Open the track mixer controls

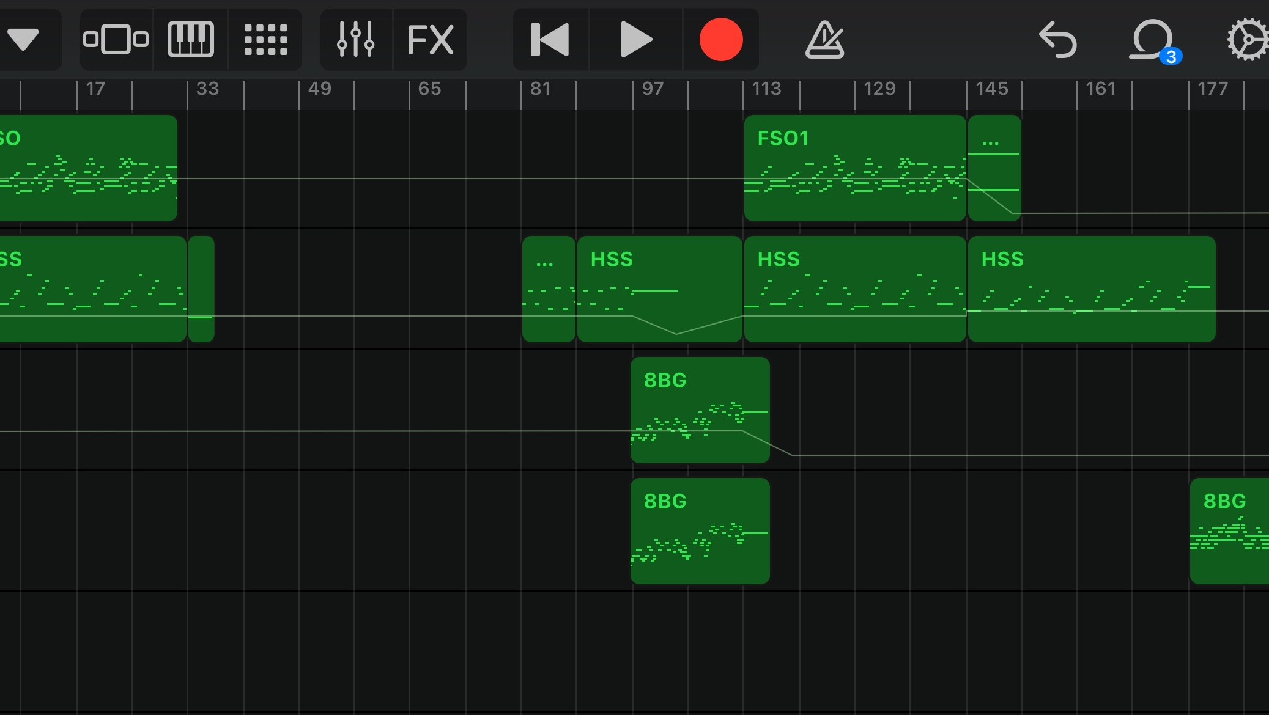[x=356, y=40]
